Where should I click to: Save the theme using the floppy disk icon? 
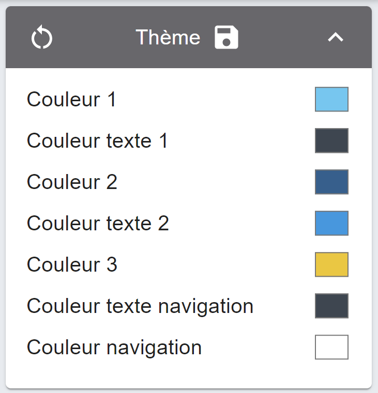[226, 37]
